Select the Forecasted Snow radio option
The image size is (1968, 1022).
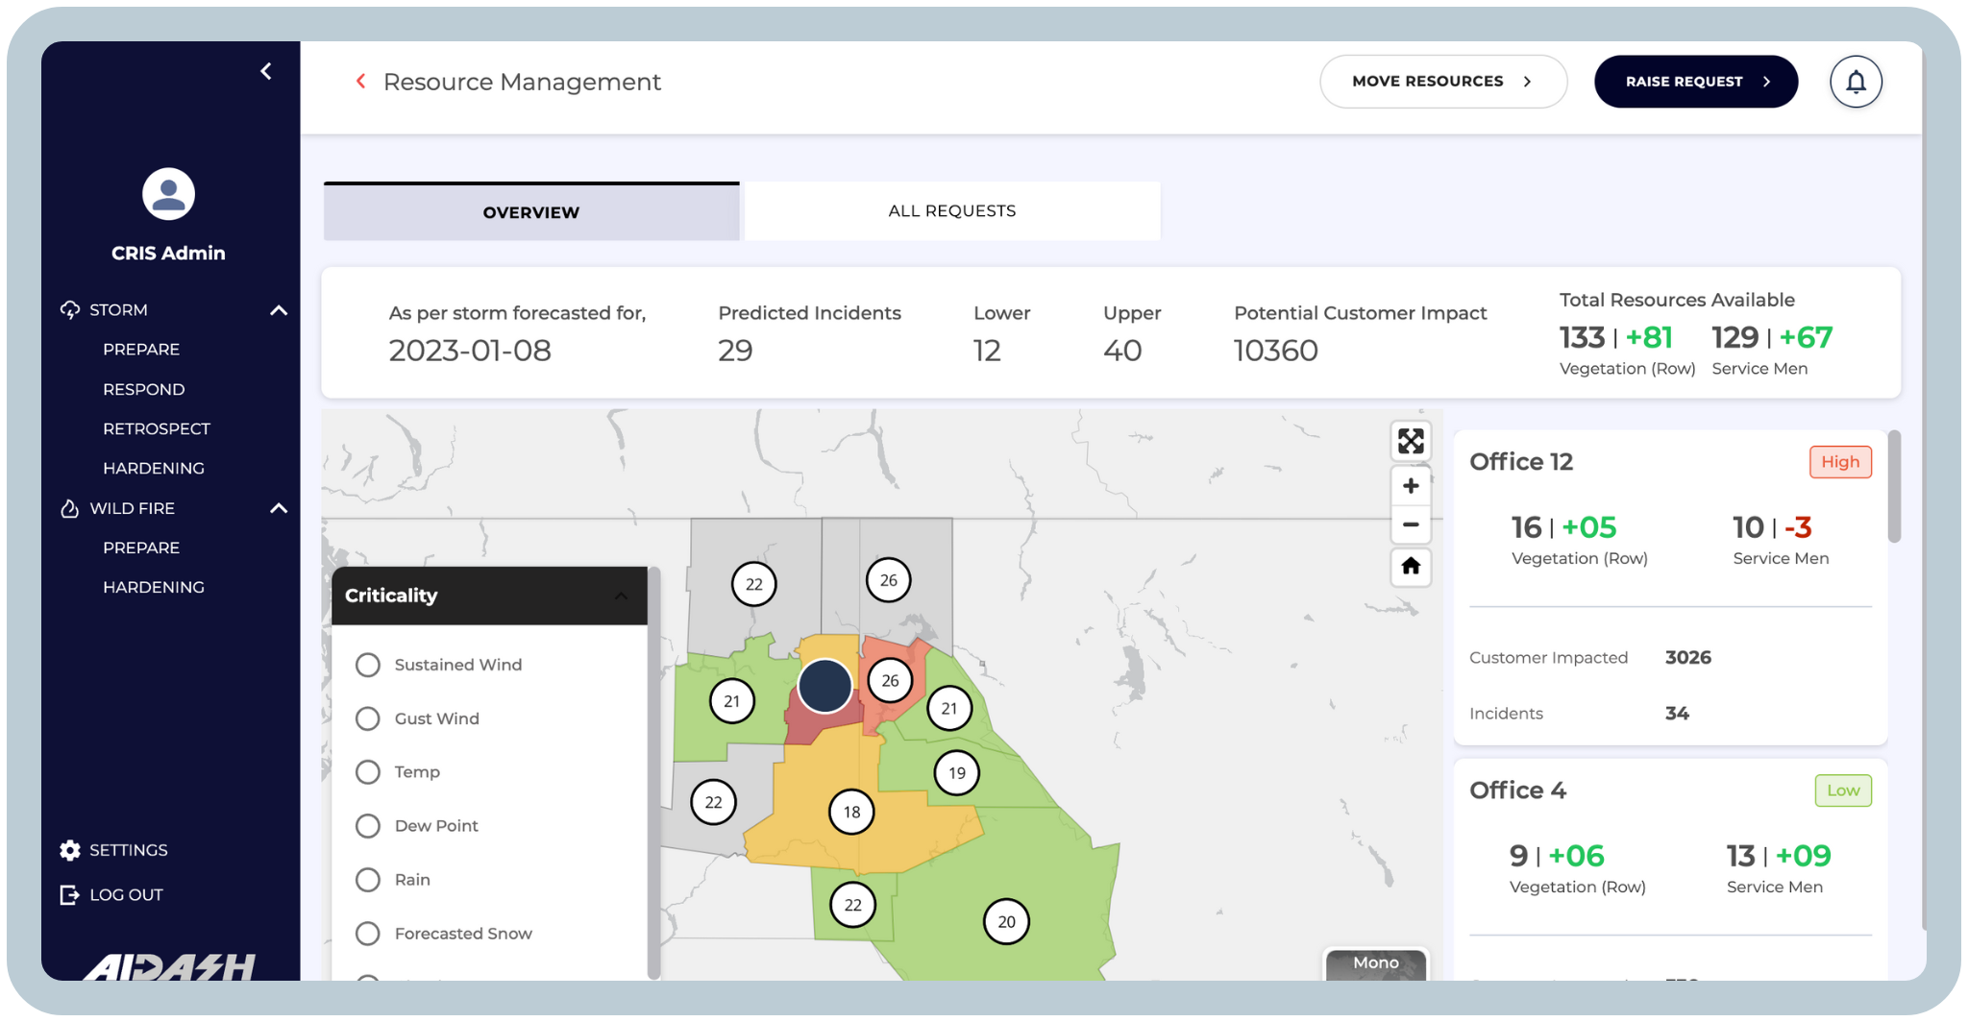tap(367, 933)
